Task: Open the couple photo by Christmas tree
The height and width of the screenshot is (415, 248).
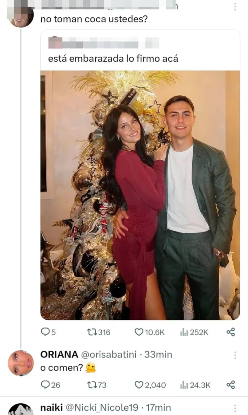Action: pyautogui.click(x=140, y=195)
